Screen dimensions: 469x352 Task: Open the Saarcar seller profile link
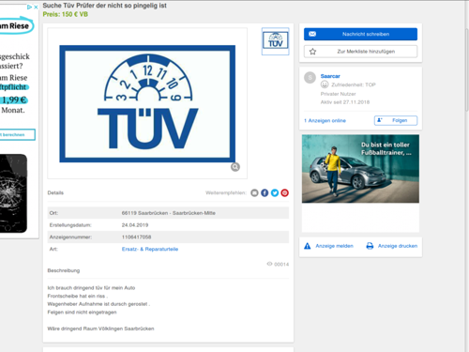tap(330, 76)
